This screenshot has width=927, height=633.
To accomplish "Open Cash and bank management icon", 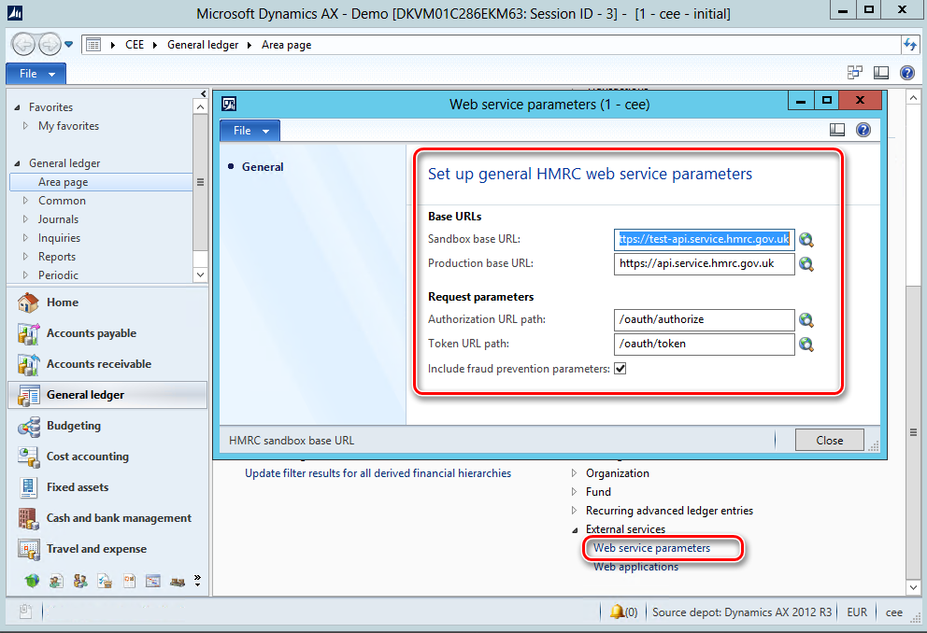I will (28, 518).
